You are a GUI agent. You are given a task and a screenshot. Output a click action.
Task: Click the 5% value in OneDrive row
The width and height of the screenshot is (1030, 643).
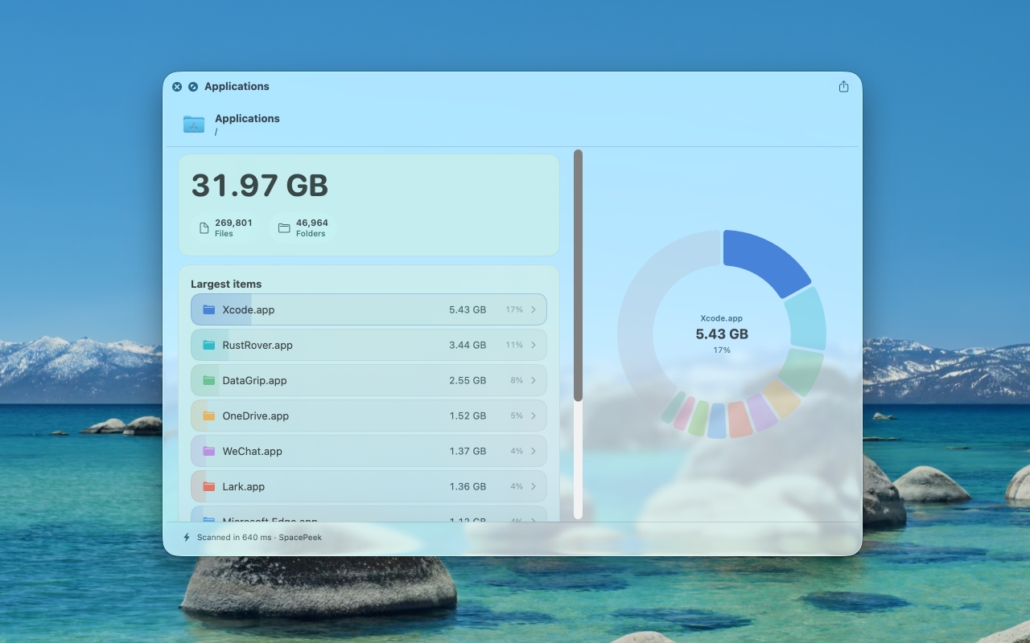(x=517, y=416)
